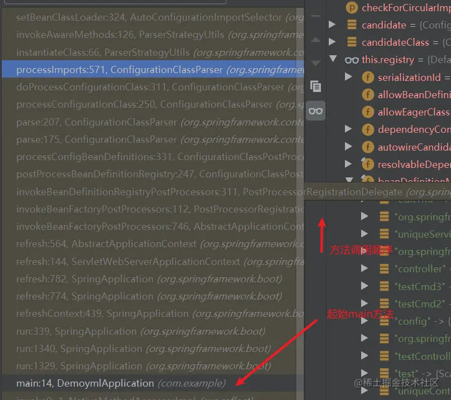Select the "config" -> map entry text
451x400 pixels.
click(423, 321)
